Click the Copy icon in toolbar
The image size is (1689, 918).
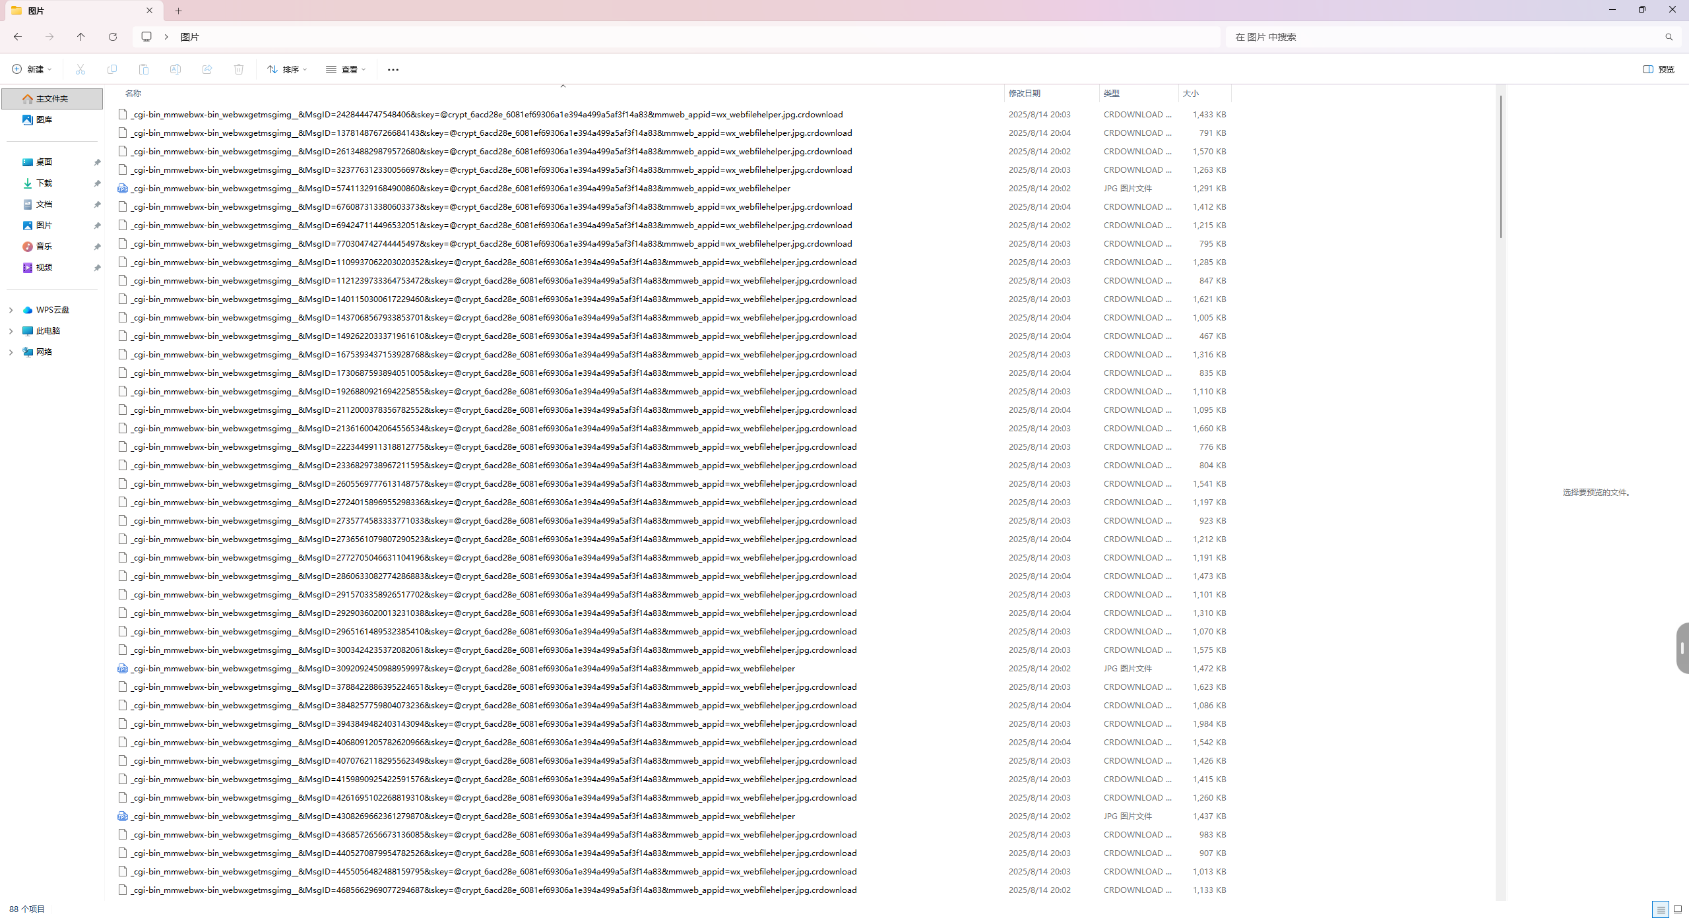(112, 69)
